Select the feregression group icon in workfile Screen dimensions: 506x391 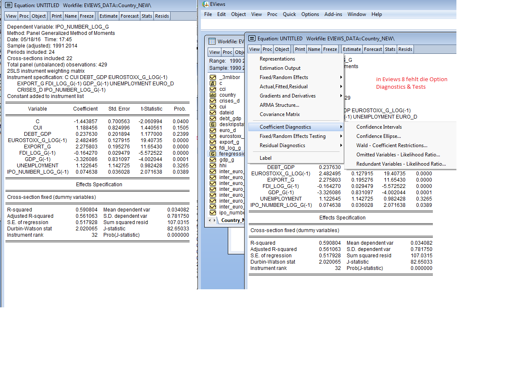tap(212, 154)
